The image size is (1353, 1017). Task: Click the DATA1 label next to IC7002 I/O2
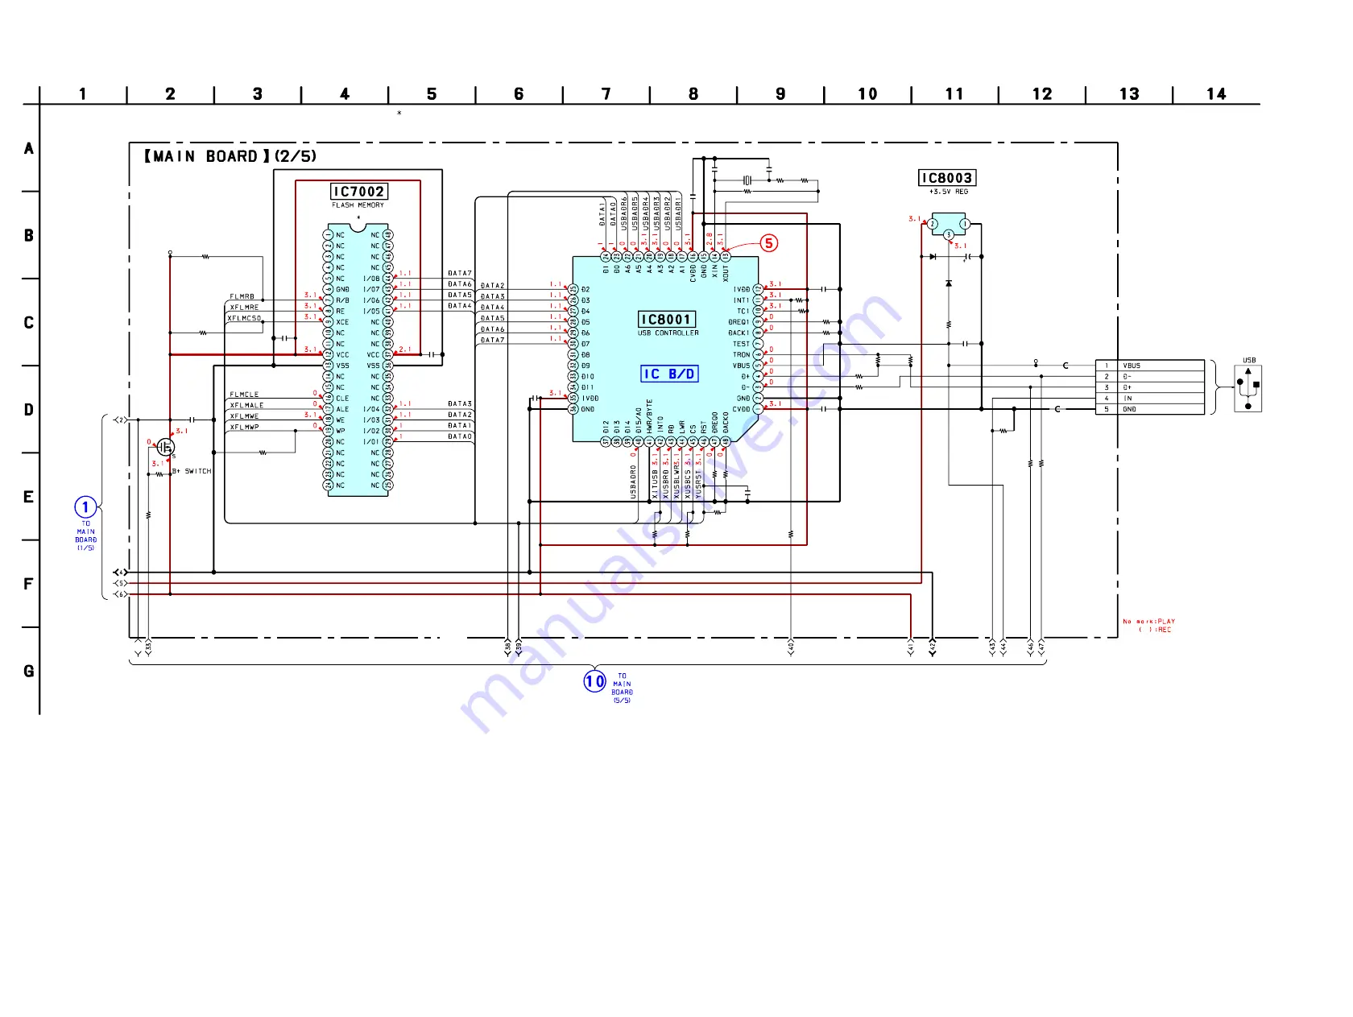click(460, 426)
